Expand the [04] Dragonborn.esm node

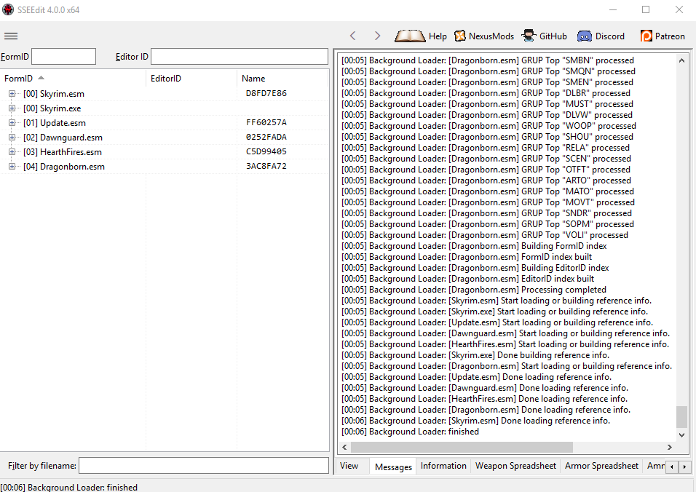pos(12,167)
